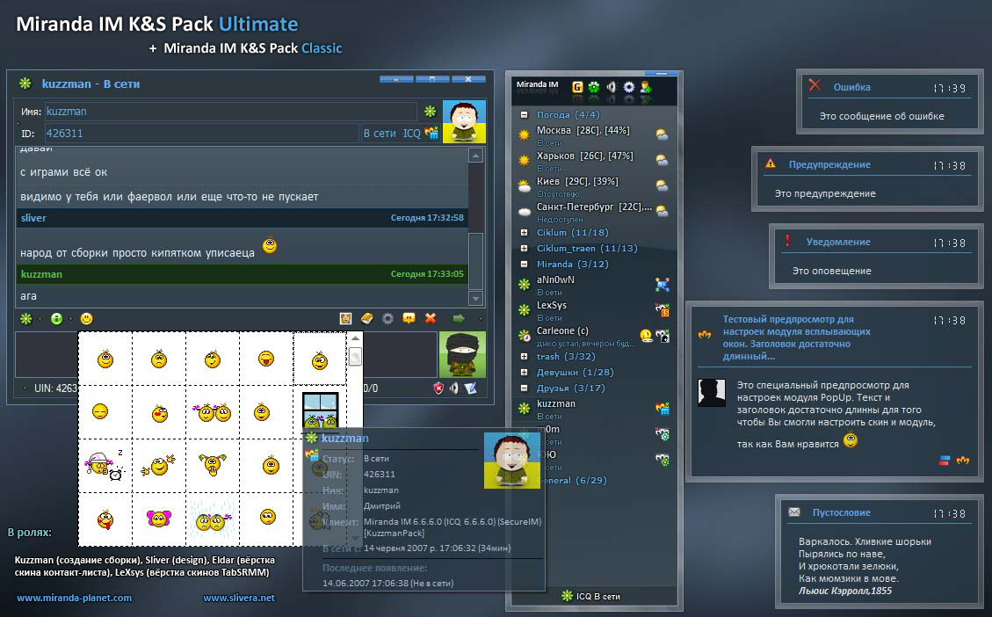Click scroll up arrow in chat log
The height and width of the screenshot is (617, 992).
[476, 155]
